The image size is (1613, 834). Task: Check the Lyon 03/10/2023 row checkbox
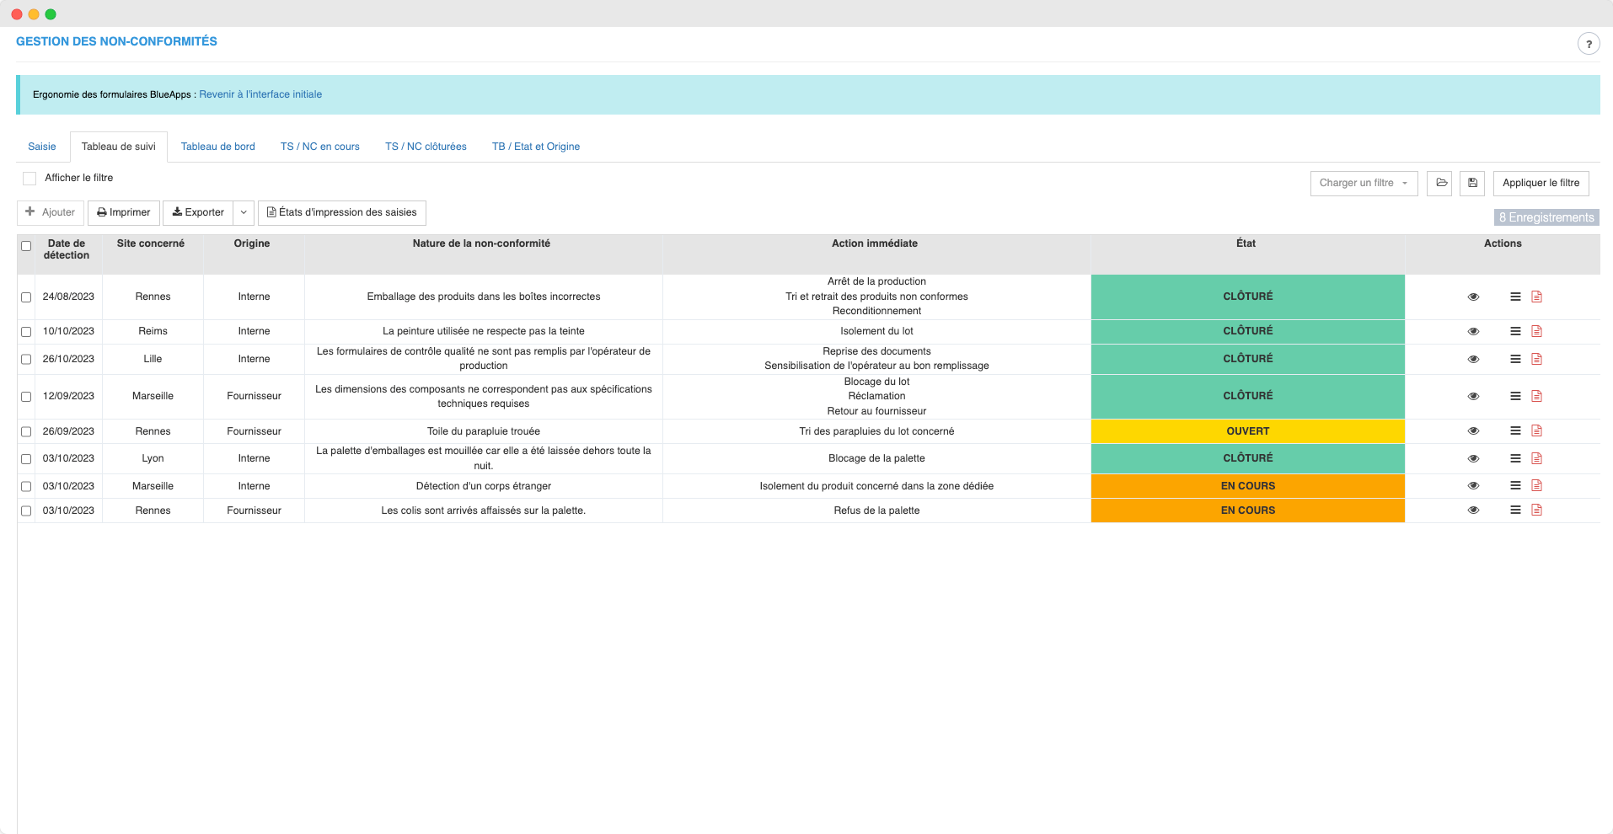[26, 459]
